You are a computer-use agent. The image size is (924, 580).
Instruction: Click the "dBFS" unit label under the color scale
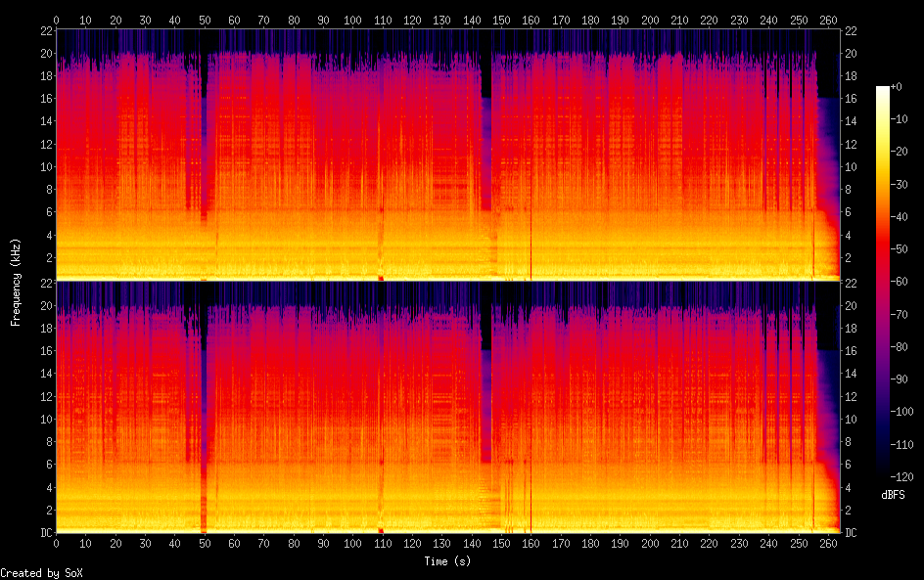[x=893, y=495]
